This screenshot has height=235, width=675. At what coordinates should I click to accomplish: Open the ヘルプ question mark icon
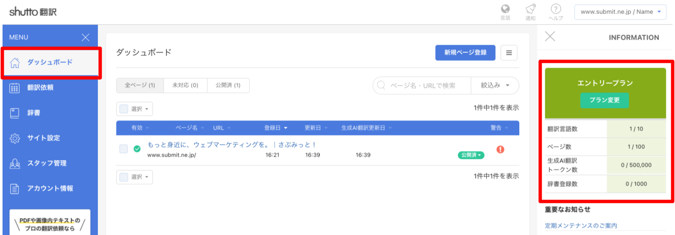(556, 9)
